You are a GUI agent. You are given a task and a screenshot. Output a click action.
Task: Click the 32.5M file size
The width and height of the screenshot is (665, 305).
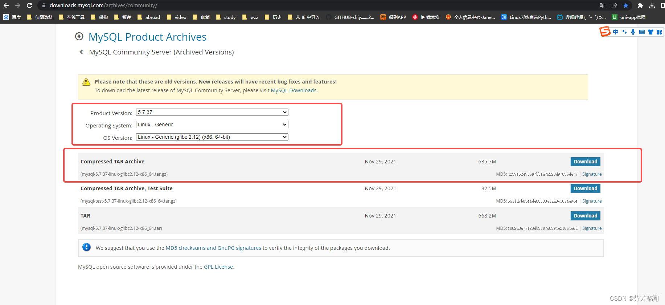tap(489, 188)
